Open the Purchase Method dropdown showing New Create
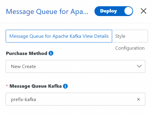This screenshot has width=151, height=115. coord(75,66)
